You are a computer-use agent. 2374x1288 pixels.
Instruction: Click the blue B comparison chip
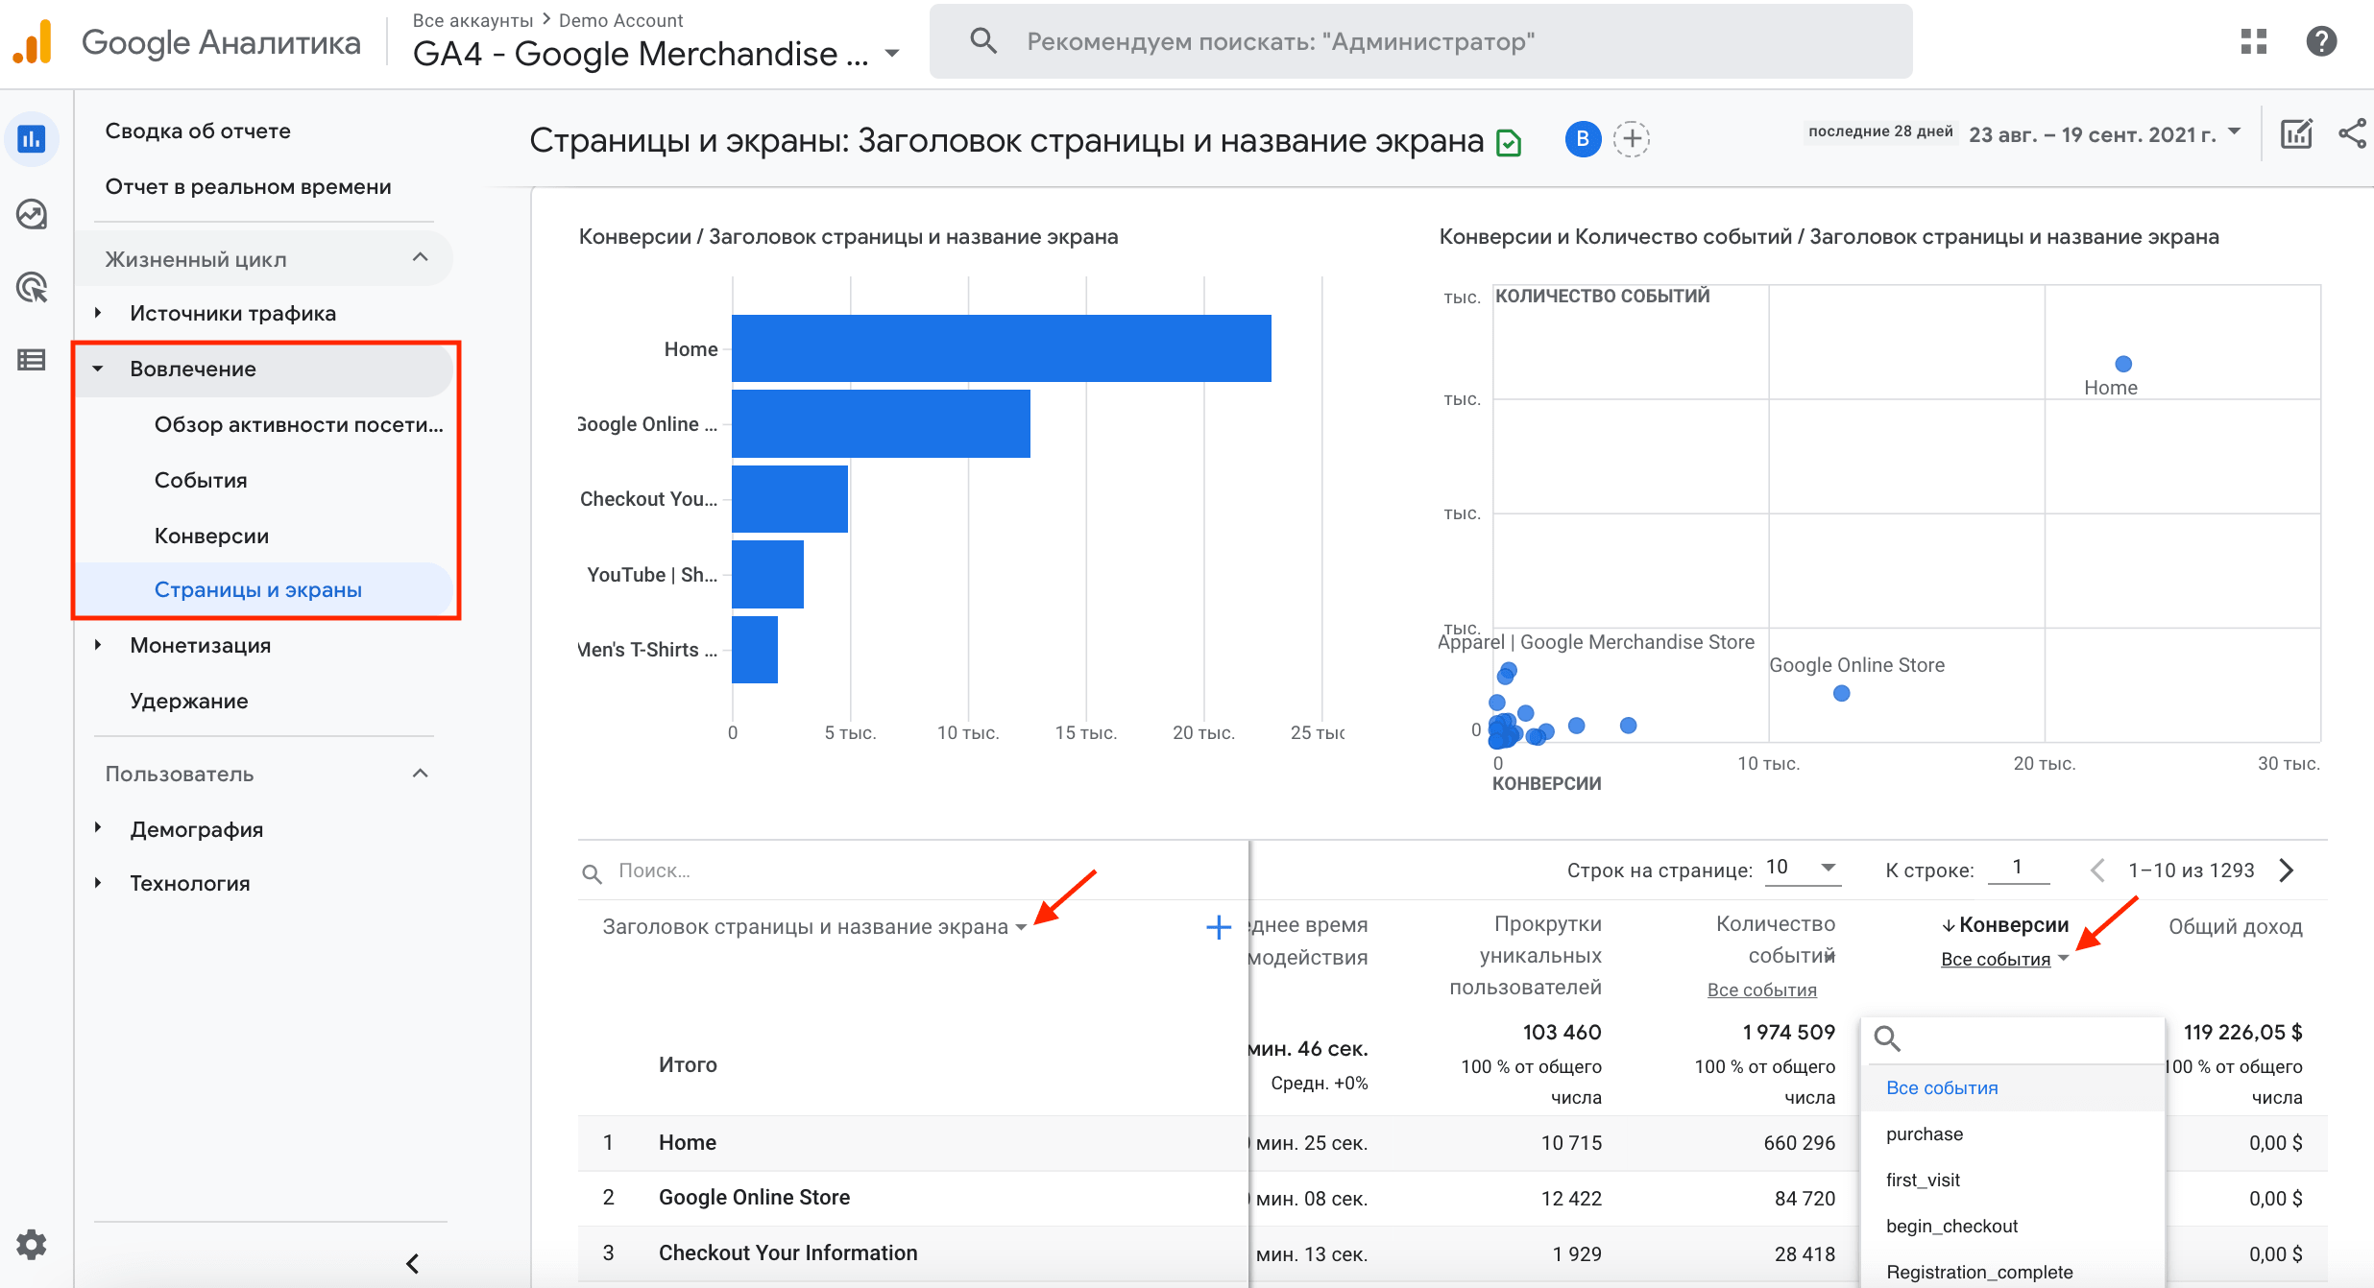coord(1583,139)
